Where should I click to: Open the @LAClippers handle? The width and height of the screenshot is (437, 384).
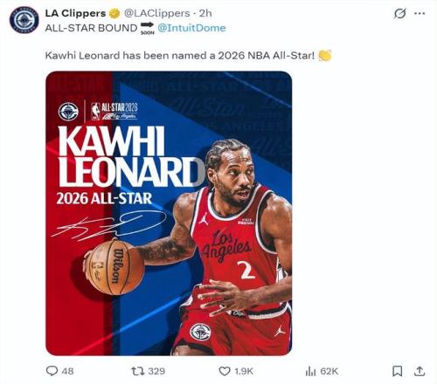[x=157, y=13]
